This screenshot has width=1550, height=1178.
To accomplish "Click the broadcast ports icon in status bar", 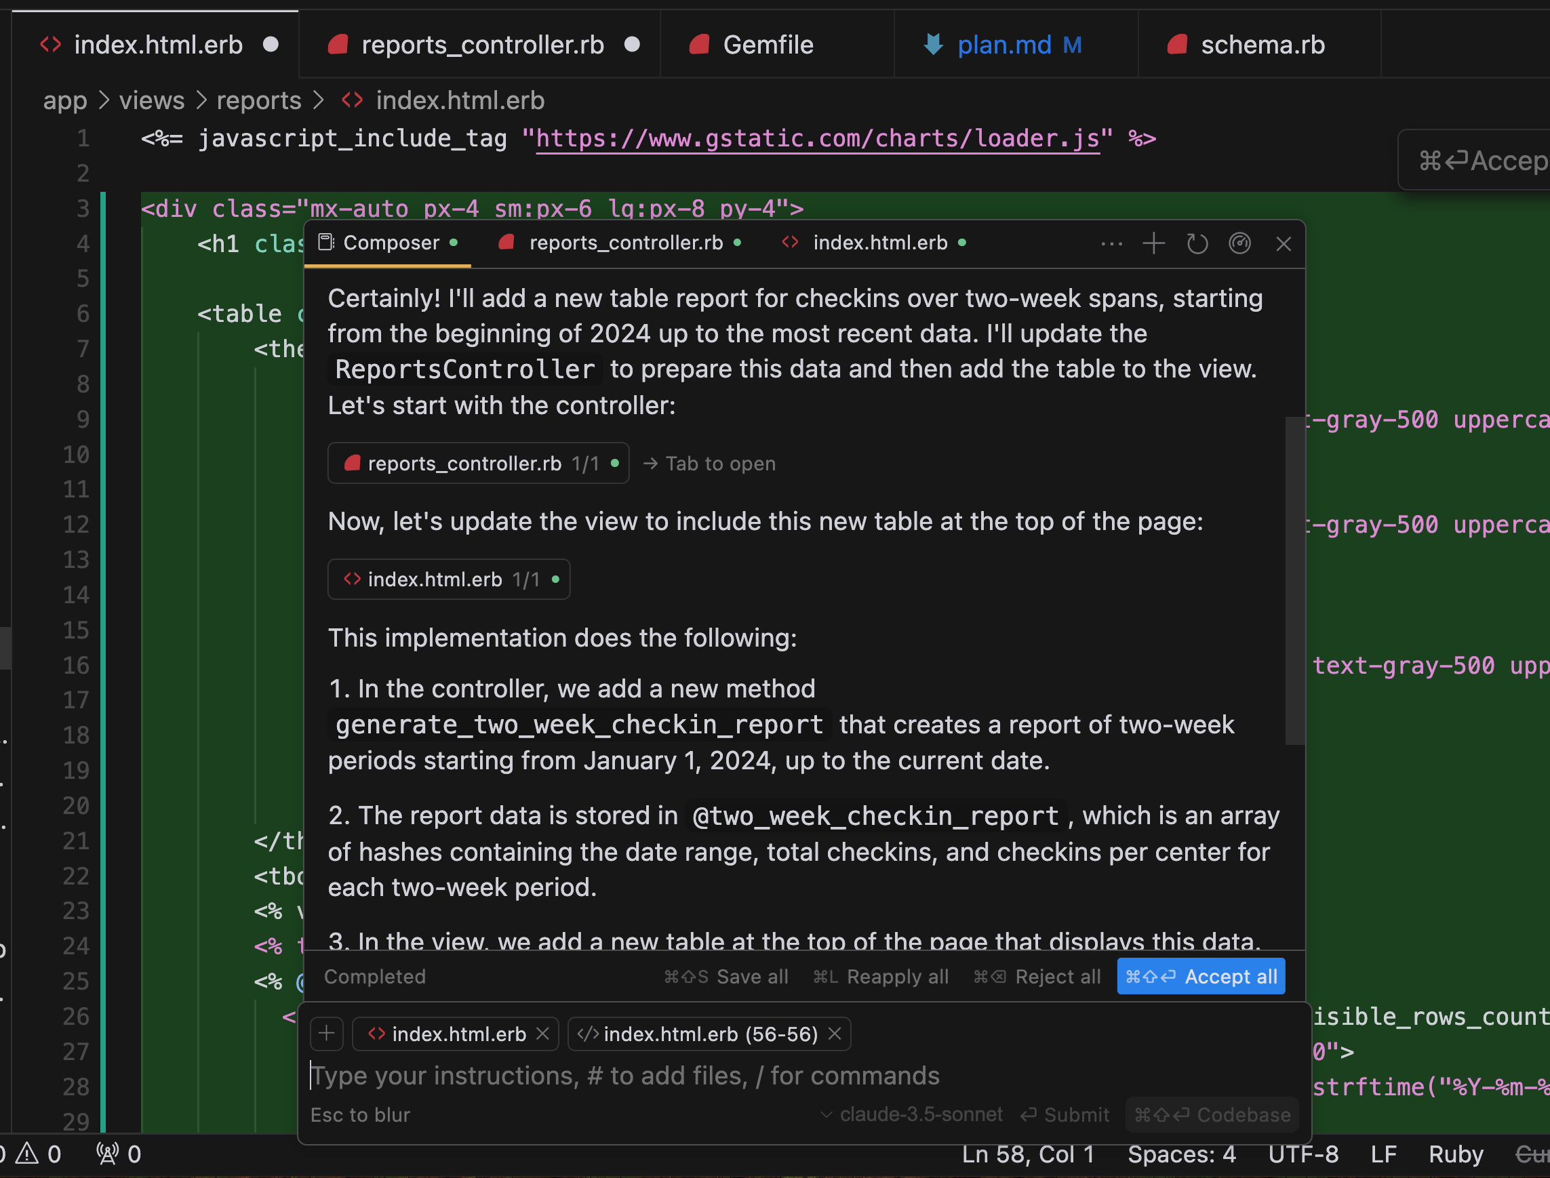I will click(107, 1154).
